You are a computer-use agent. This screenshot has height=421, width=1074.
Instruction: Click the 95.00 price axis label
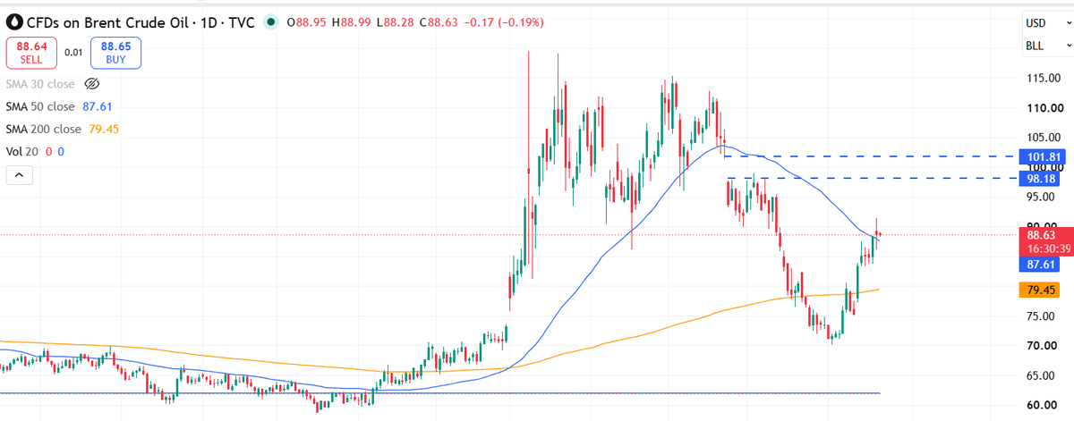pos(1040,197)
